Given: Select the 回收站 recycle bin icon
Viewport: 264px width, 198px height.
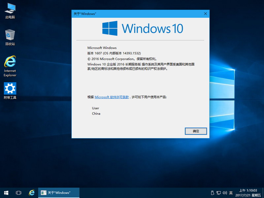Looking at the screenshot, I should pos(10,37).
